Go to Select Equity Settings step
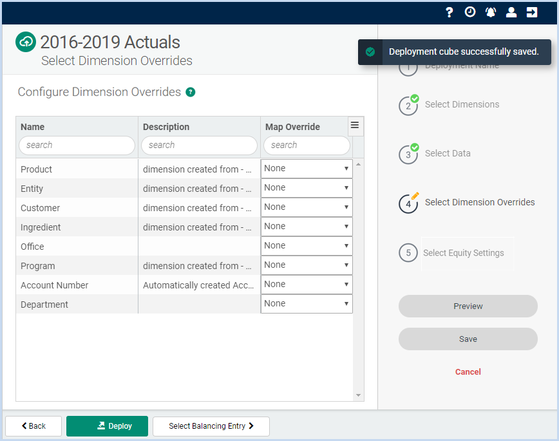The width and height of the screenshot is (559, 441). coord(463,253)
